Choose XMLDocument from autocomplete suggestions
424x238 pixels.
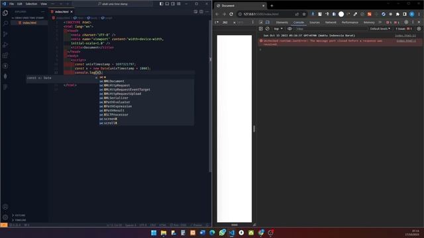click(146, 81)
